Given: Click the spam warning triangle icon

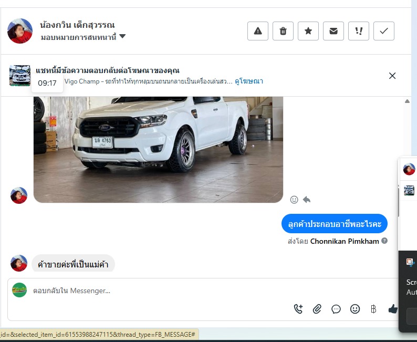Looking at the screenshot, I should click(258, 31).
